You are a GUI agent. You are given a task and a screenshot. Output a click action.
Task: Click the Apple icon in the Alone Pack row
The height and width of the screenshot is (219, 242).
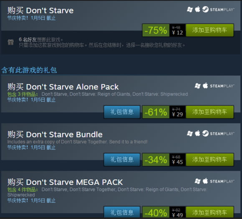pyautogui.click(x=205, y=85)
